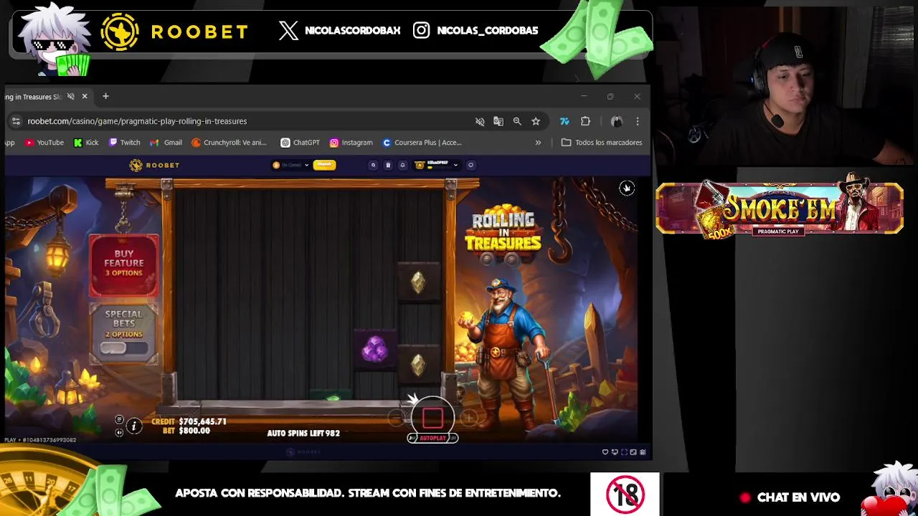Decrease the bet with the minus button
The height and width of the screenshot is (516, 918).
(x=397, y=418)
